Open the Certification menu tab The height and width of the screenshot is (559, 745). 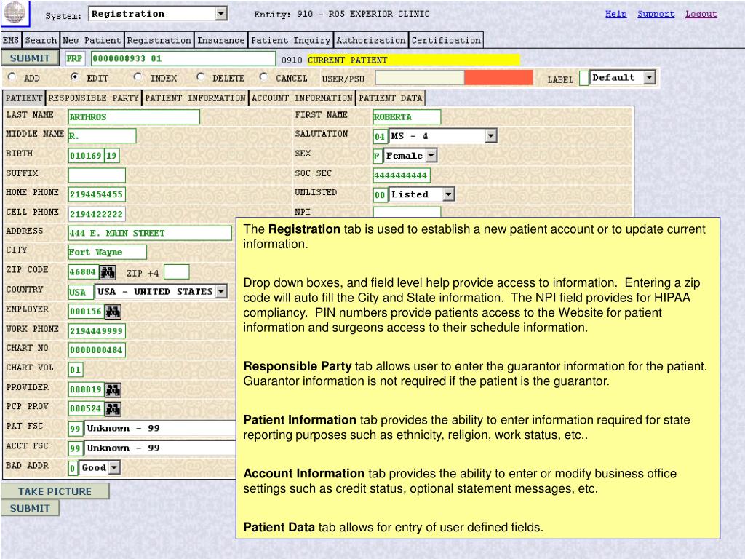[x=446, y=41]
